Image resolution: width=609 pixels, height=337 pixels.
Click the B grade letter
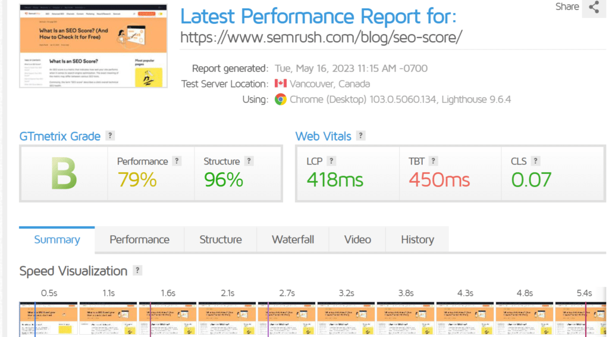[64, 173]
